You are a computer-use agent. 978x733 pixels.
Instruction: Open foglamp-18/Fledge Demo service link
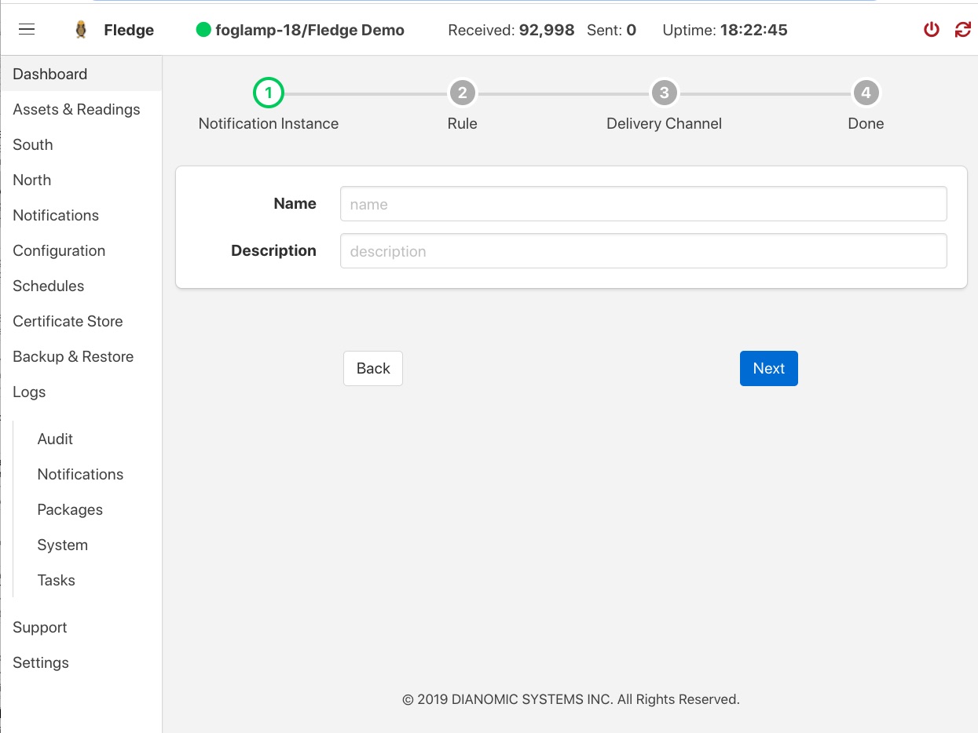pos(310,31)
